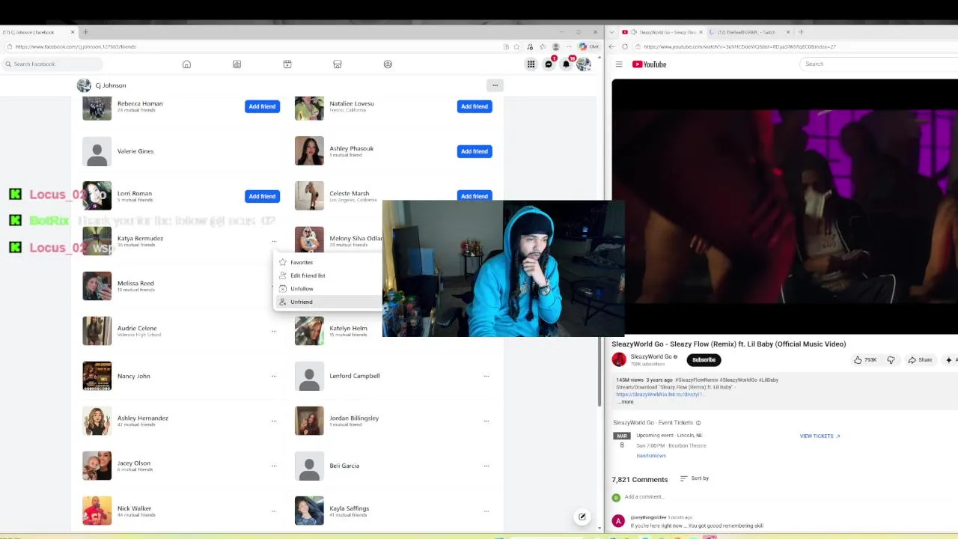Viewport: 958px width, 539px height.
Task: Open options for Kayla Saffings
Action: [x=486, y=511]
